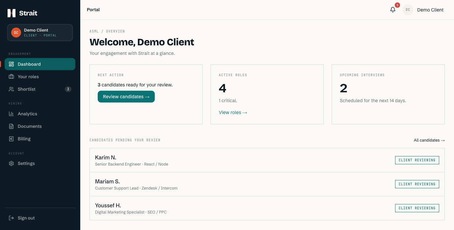Click the Client Reviewing tag for Youssef H.
Viewport: 454px width, 230px height.
click(x=417, y=208)
